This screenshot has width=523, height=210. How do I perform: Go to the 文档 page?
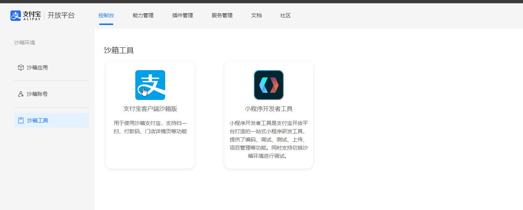256,15
